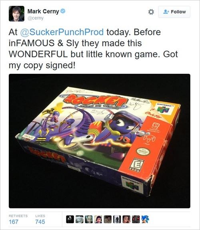Click the tweet text about inFAMOUS and Sly
Viewport: 200px width, 230px height.
93,49
